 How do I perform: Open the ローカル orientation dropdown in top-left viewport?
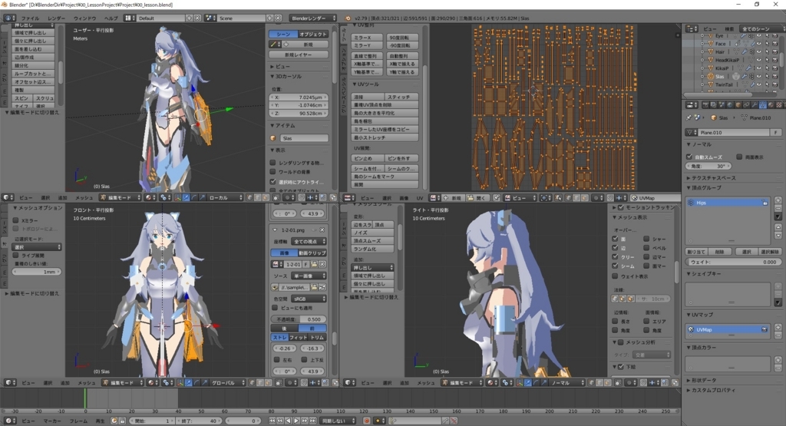pos(226,198)
